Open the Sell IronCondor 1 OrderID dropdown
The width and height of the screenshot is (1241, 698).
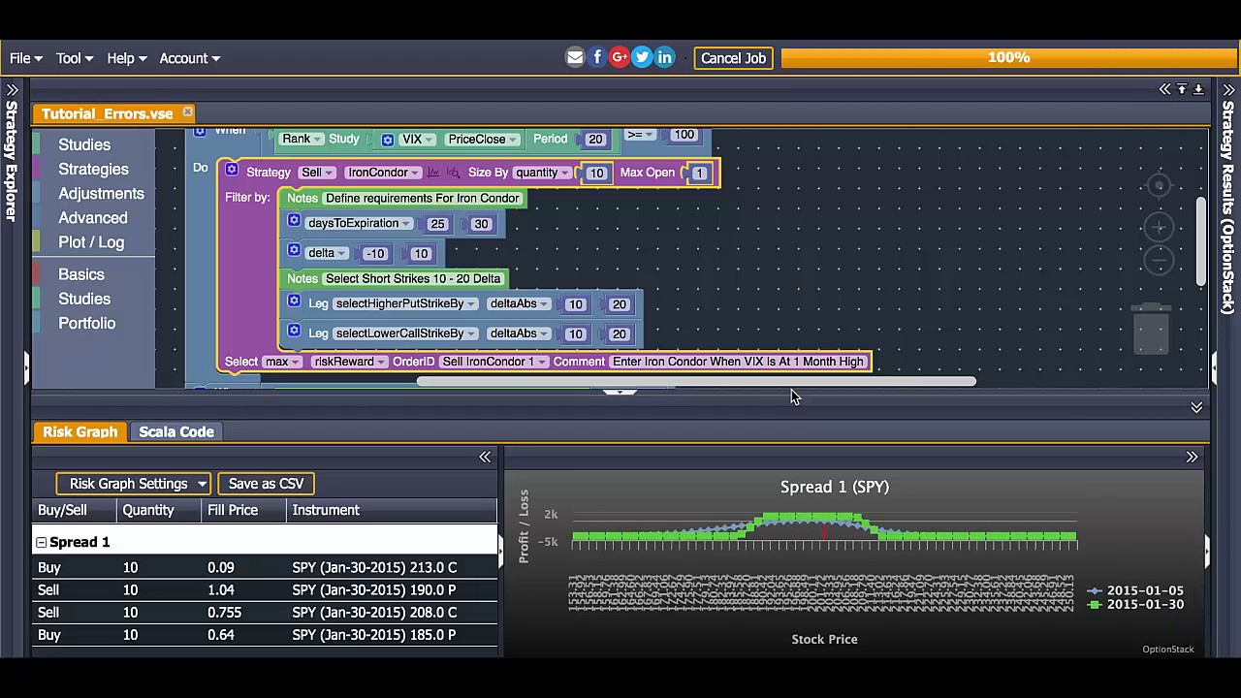[494, 362]
